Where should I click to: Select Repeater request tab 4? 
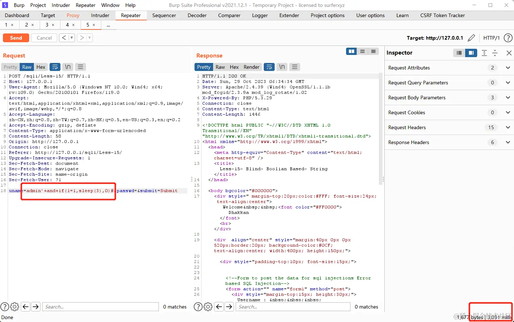(x=67, y=25)
